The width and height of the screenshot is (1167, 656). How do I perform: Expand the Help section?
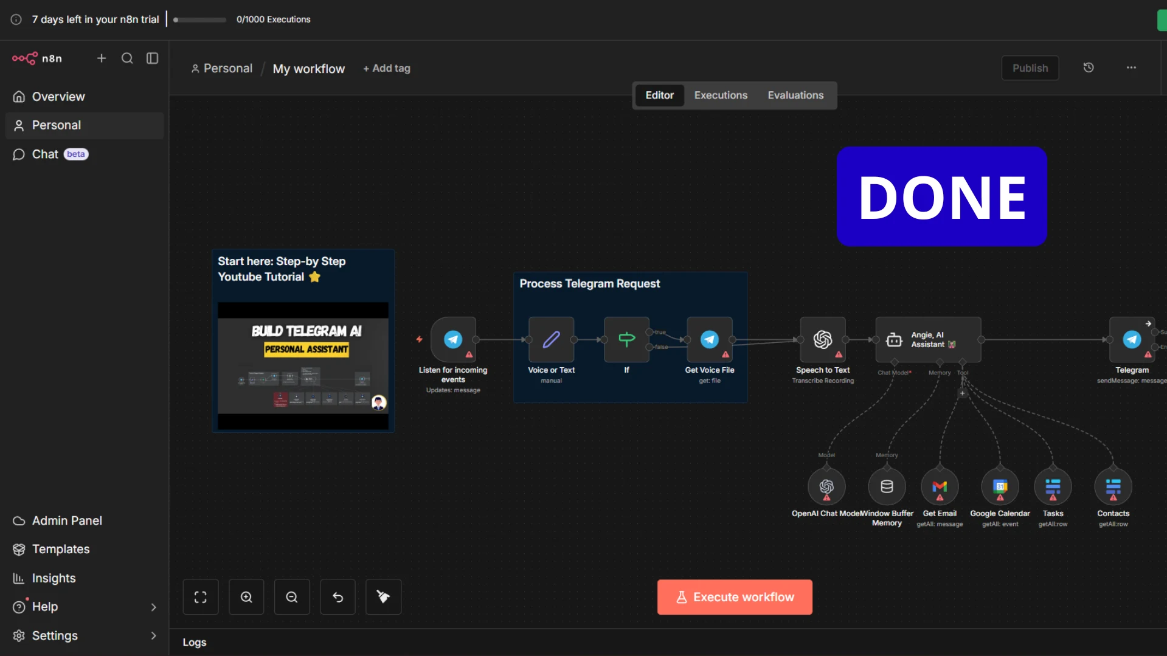[84, 606]
